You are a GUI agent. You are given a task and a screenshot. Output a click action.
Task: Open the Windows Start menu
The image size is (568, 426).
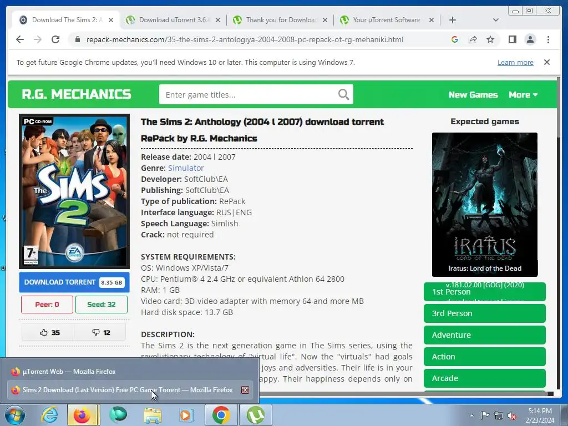(x=14, y=415)
